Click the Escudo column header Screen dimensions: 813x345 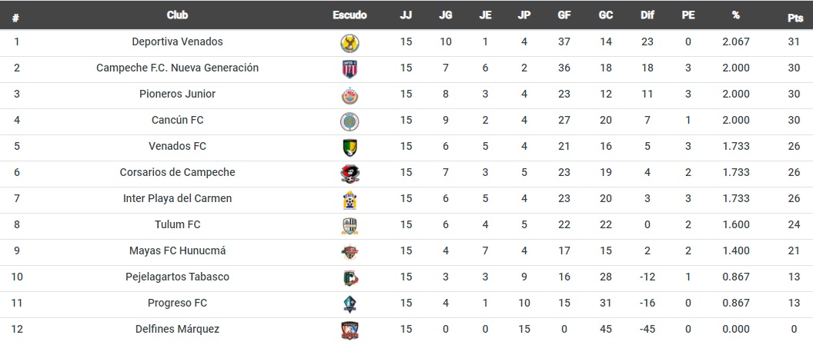(x=350, y=15)
